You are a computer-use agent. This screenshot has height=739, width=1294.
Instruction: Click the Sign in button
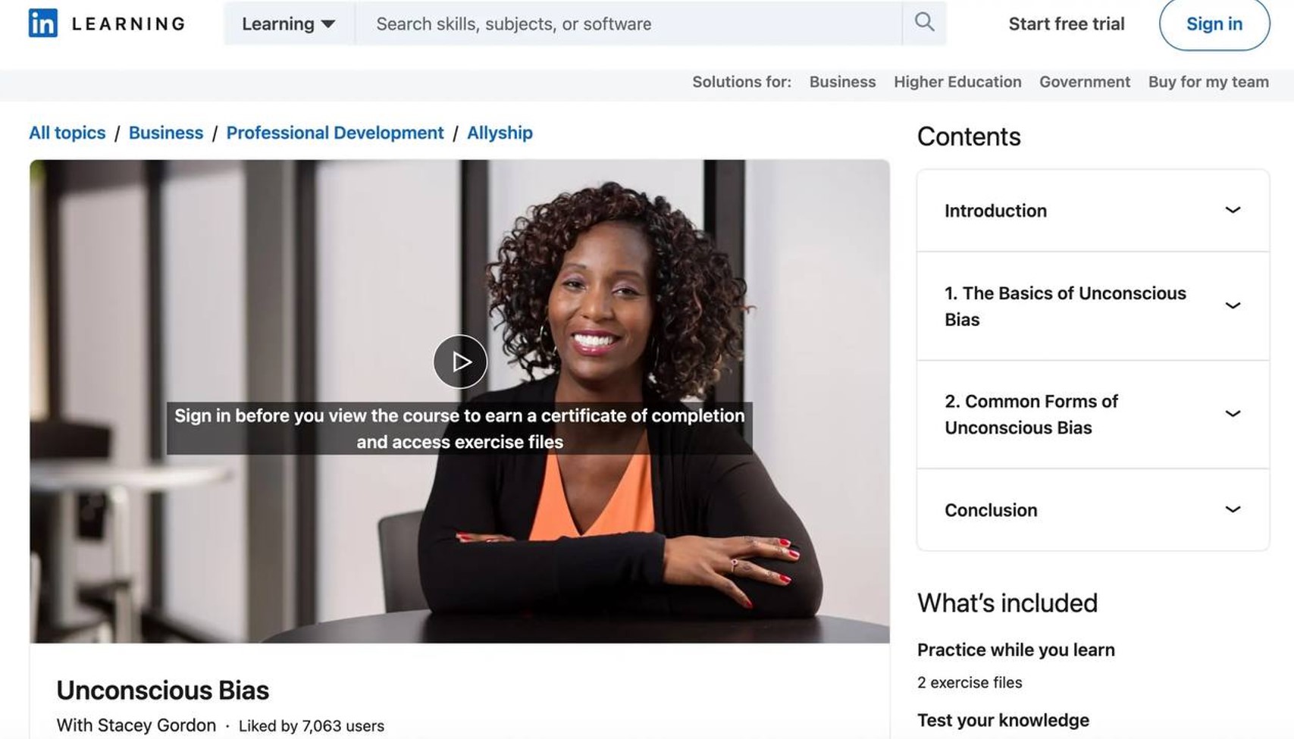(1214, 23)
